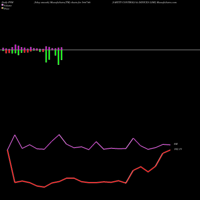Click the 'Price' legend label
The height and width of the screenshot is (200, 200).
[6, 9]
